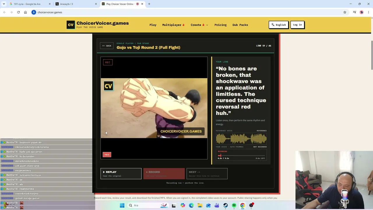Click the "Gojo vs Toji Round 2 (Full Fight)" title
Image resolution: width=373 pixels, height=210 pixels.
[x=148, y=48]
